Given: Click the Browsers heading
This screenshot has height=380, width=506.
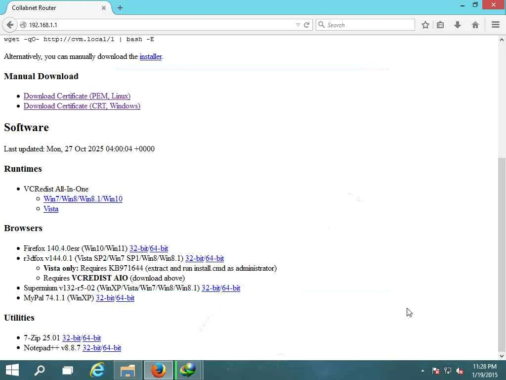Looking at the screenshot, I should pyautogui.click(x=23, y=228).
